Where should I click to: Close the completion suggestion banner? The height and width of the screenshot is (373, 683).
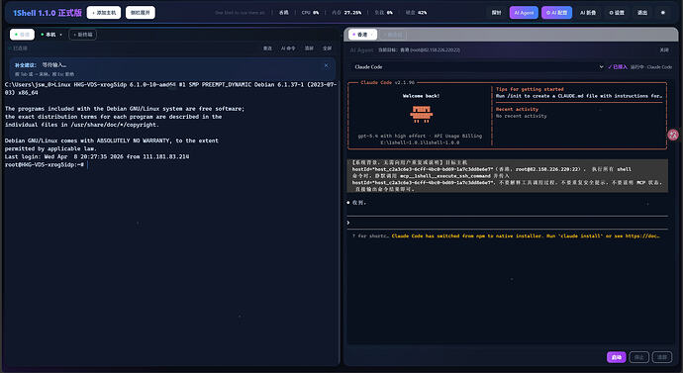click(x=327, y=65)
